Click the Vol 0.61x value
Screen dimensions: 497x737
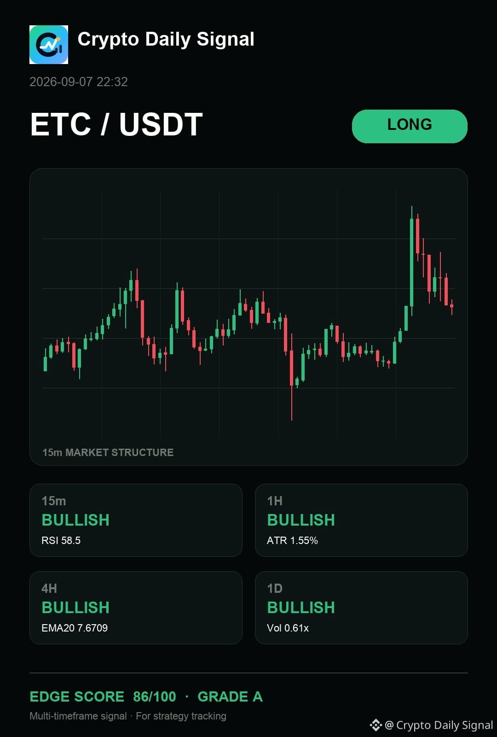pos(288,628)
